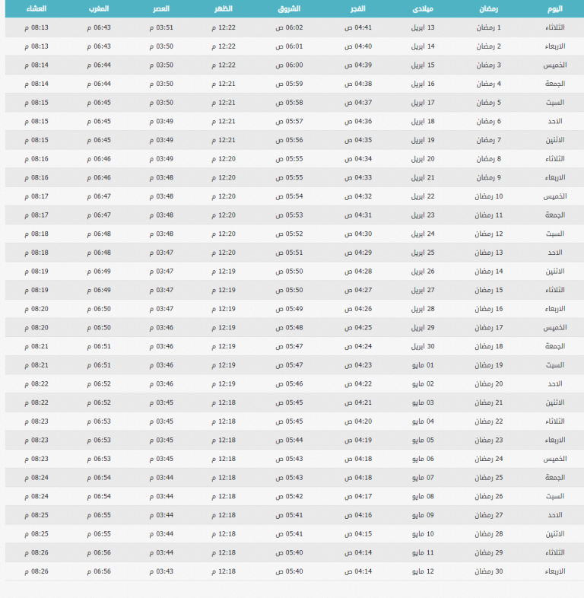
Task: Select sunrise time 06:02 ص
Action: point(289,28)
